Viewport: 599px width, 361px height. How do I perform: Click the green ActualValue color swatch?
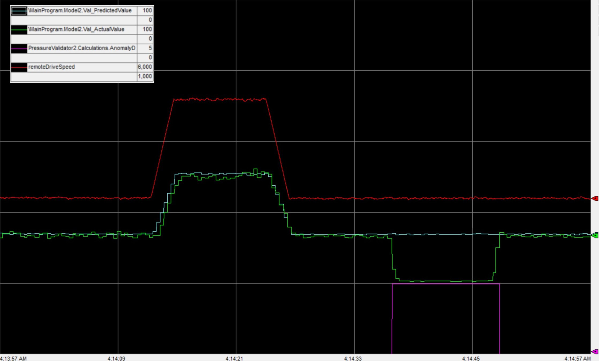[x=19, y=29]
